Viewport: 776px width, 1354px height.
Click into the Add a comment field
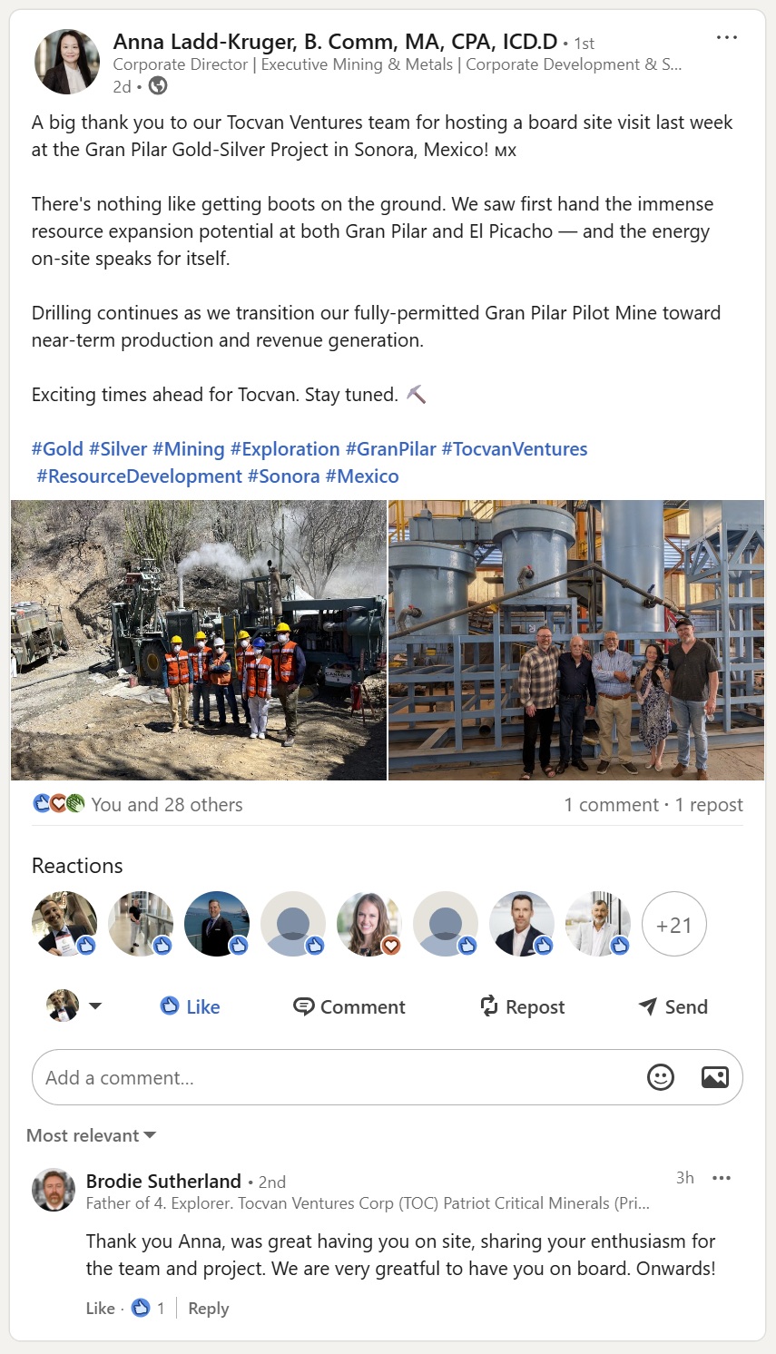tap(336, 1077)
